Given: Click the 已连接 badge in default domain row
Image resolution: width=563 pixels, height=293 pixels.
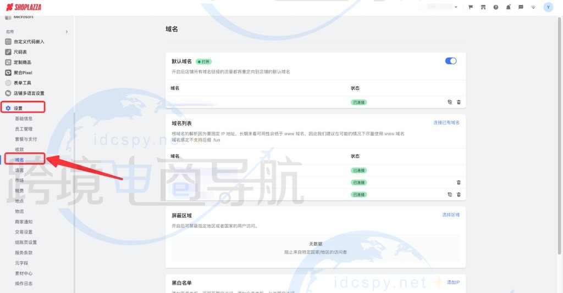Looking at the screenshot, I should pos(358,103).
